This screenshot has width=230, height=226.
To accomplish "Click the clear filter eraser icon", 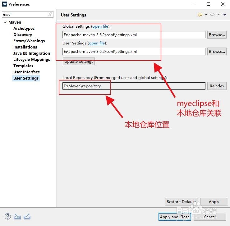I will click(50, 14).
